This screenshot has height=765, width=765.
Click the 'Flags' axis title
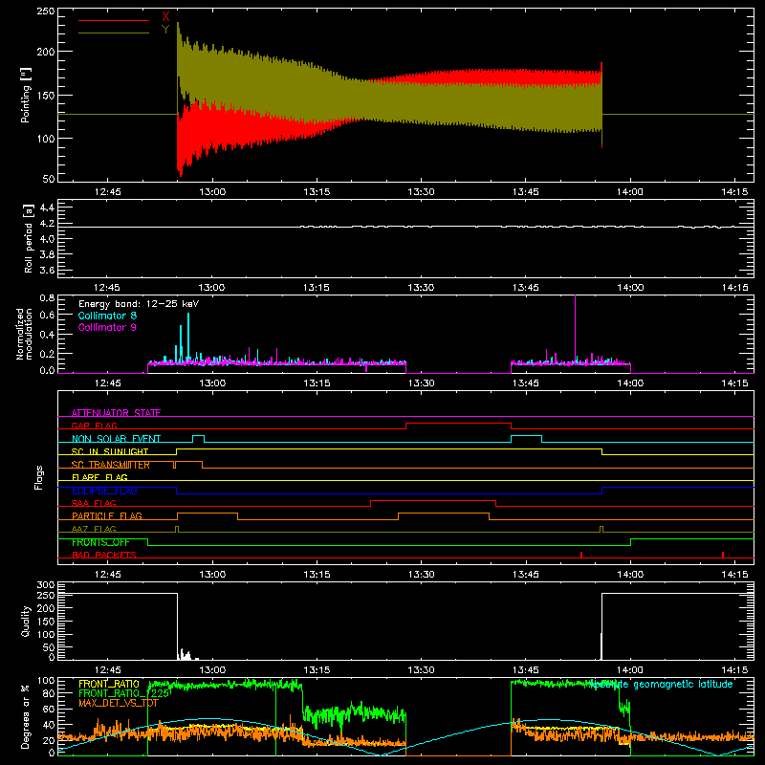point(38,477)
